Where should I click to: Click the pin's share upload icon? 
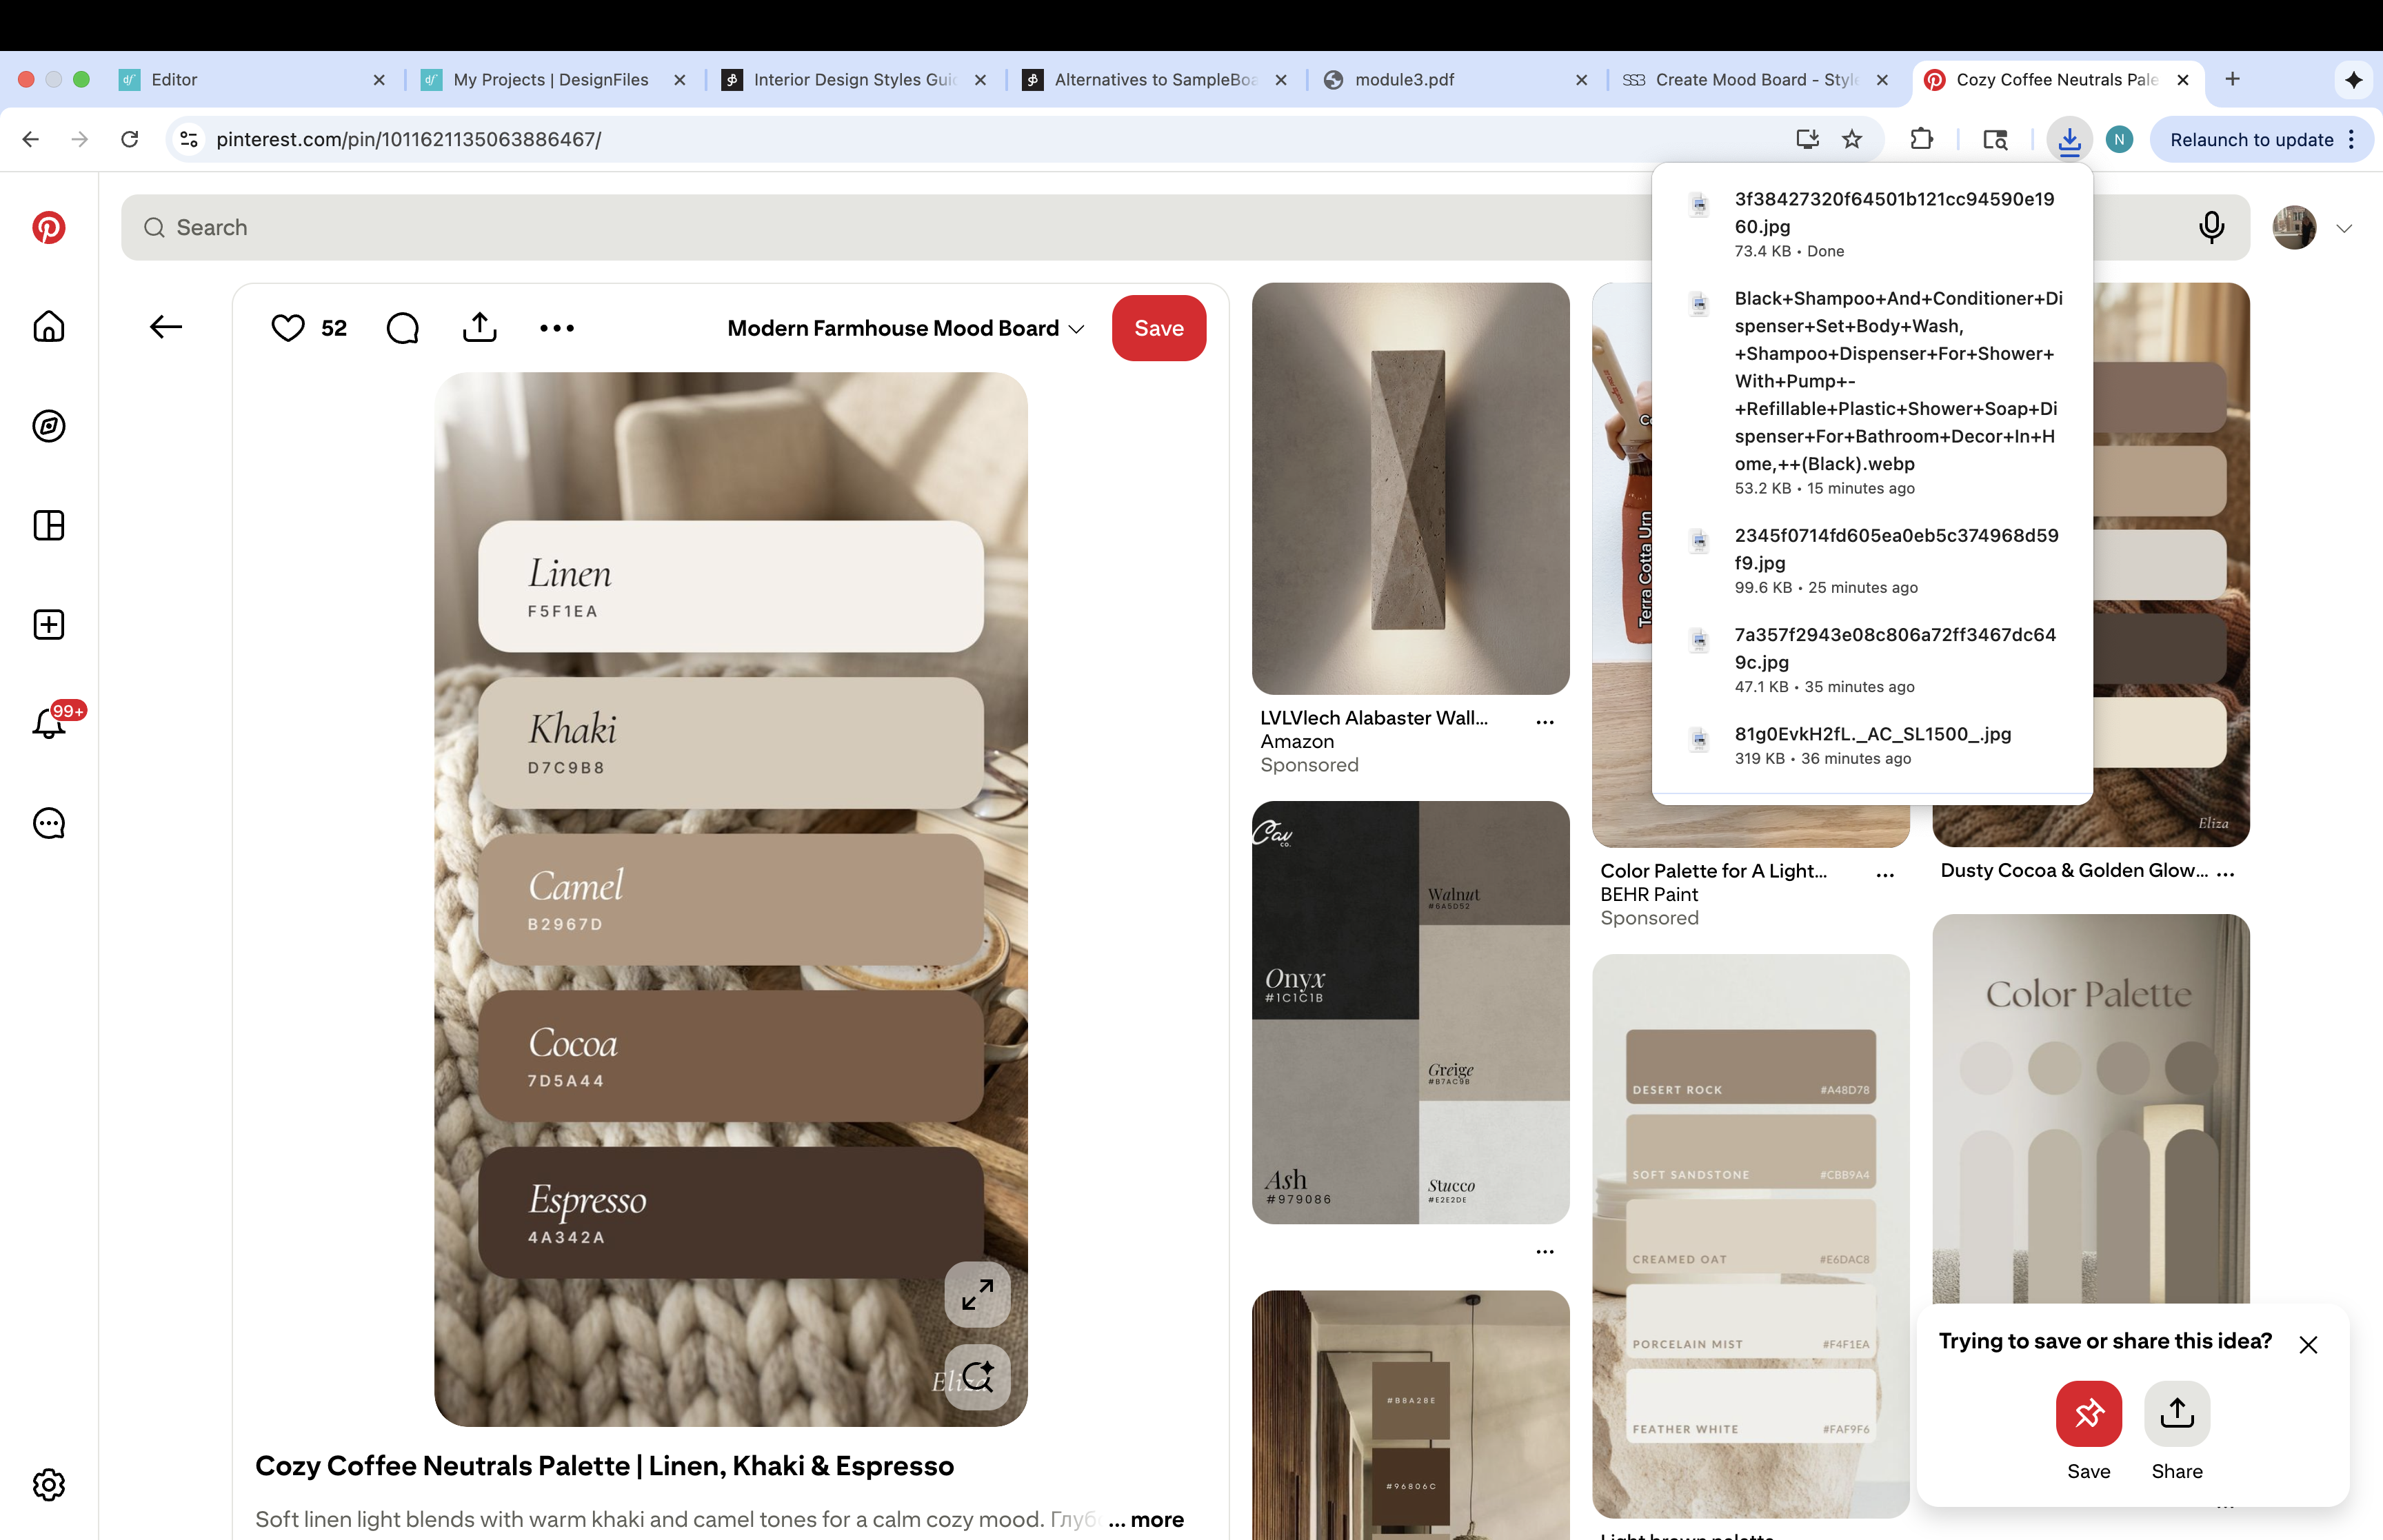479,328
